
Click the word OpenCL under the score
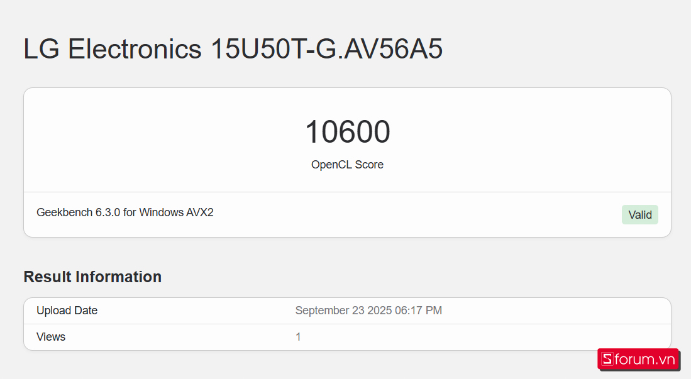[331, 165]
